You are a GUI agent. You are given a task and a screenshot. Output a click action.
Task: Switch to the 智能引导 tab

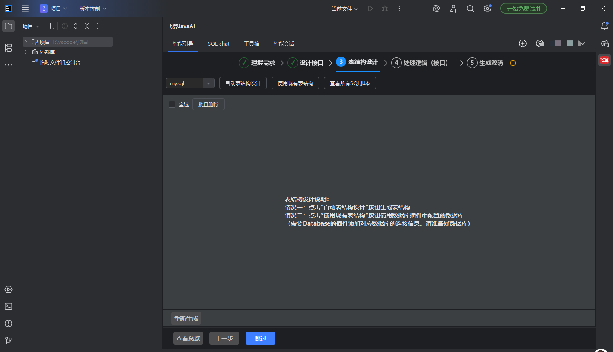tap(183, 43)
